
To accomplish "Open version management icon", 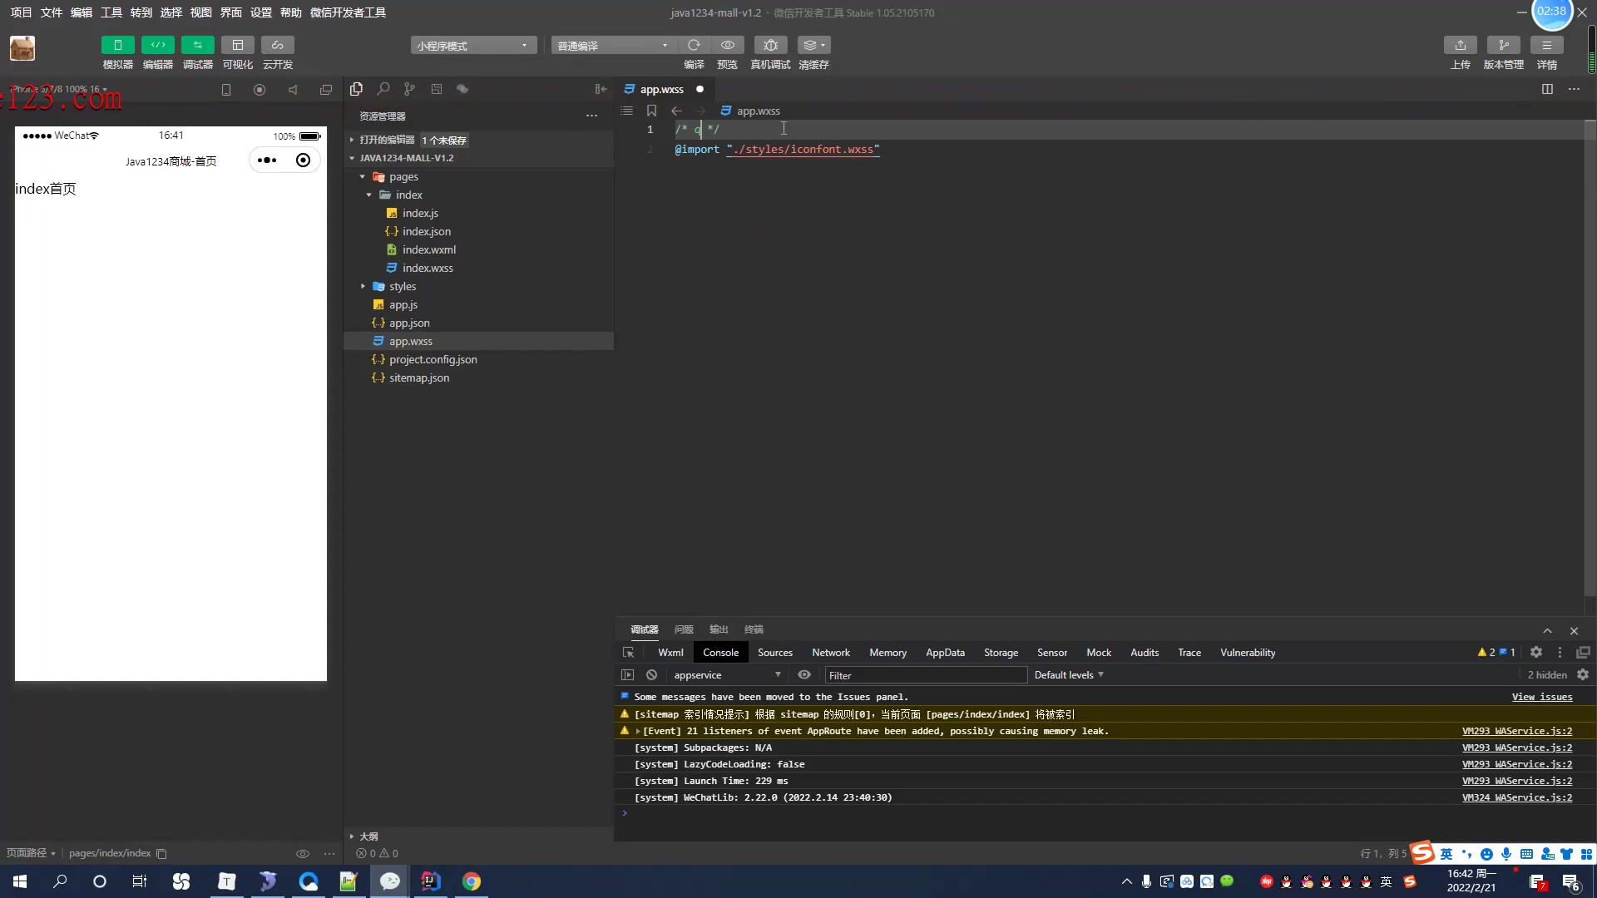I will tap(1503, 45).
